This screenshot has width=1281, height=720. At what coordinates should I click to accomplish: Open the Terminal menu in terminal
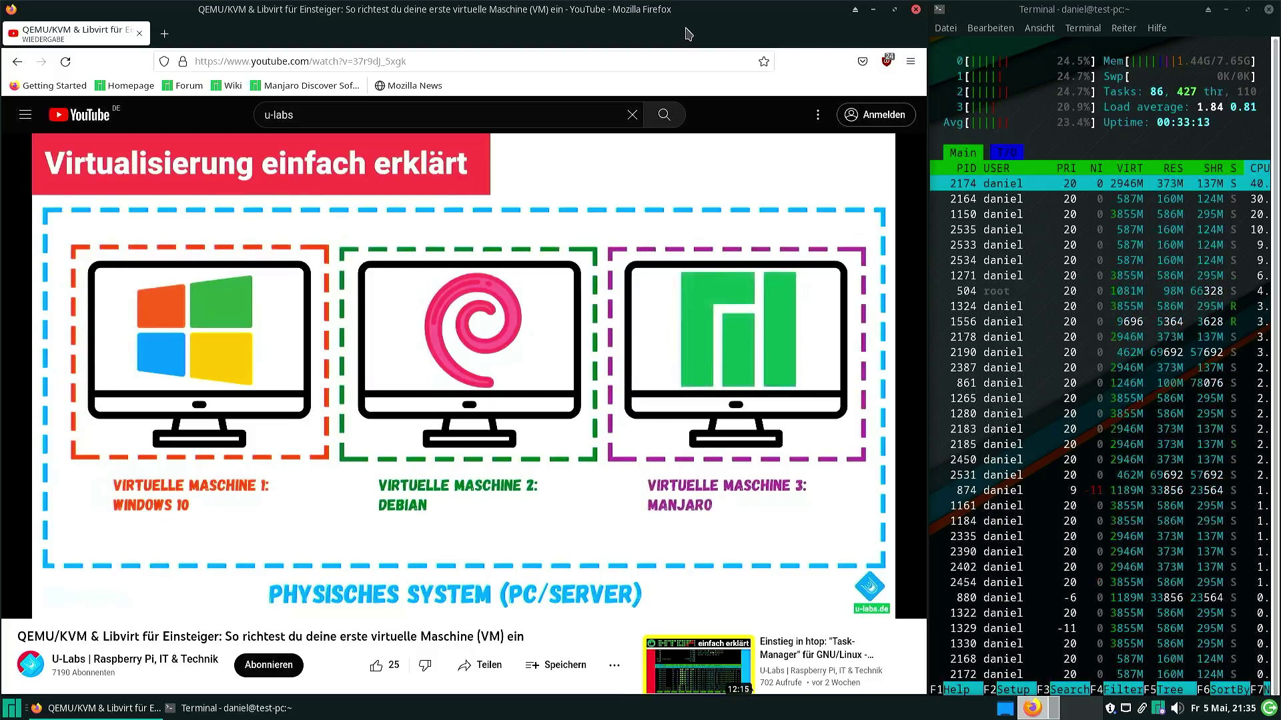coord(1083,28)
